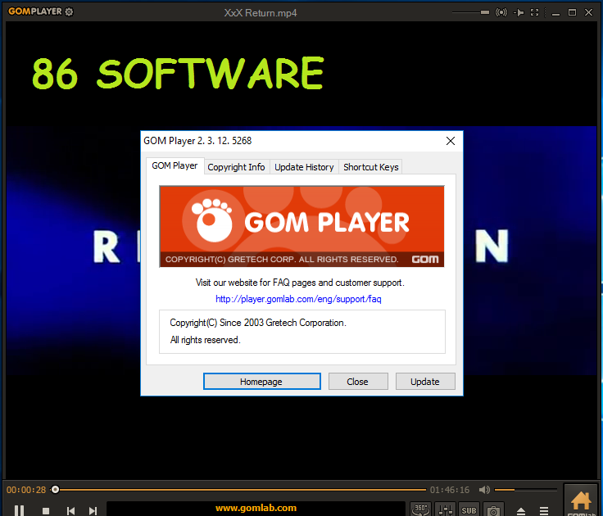Open the SUB subtitle settings
The height and width of the screenshot is (516, 603).
click(x=469, y=509)
